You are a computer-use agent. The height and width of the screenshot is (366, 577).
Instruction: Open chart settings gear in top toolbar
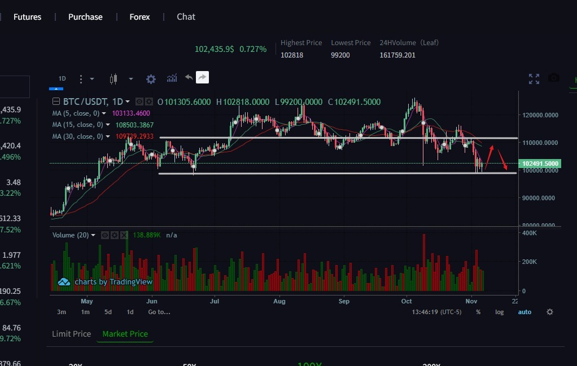(151, 79)
